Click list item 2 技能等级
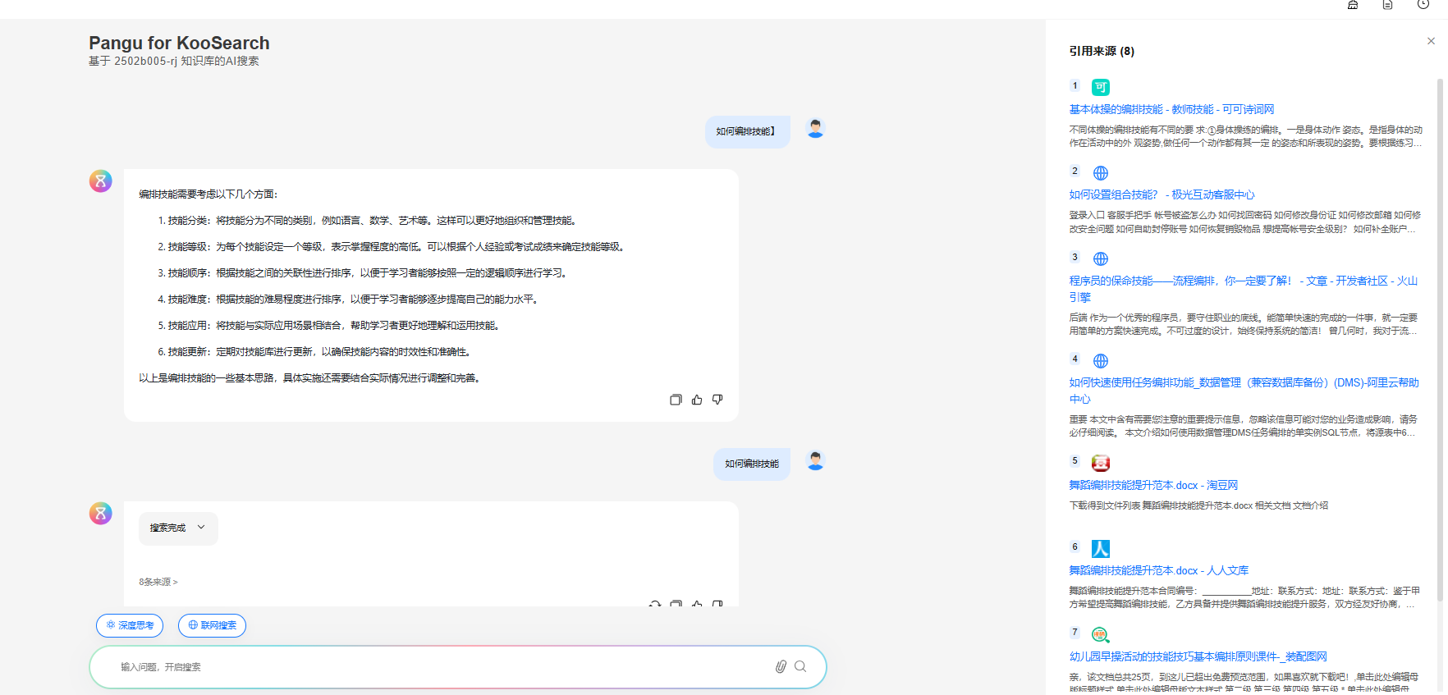Image resolution: width=1448 pixels, height=695 pixels. [x=392, y=247]
